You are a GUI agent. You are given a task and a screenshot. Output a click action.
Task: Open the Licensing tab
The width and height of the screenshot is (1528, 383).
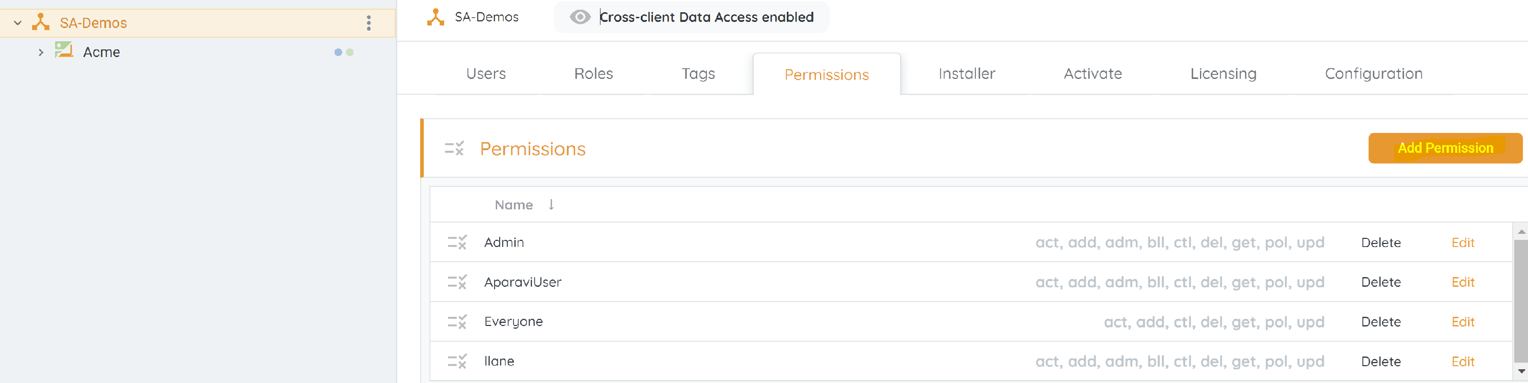pyautogui.click(x=1222, y=73)
